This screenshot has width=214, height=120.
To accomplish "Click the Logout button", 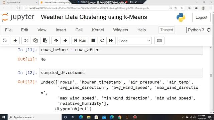I will 201,17.
